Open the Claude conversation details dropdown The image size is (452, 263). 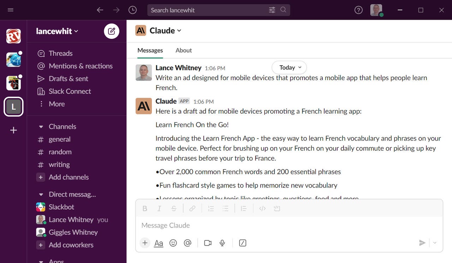point(165,31)
